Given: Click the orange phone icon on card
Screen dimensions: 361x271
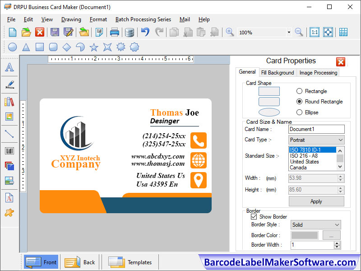Looking at the screenshot, I should 199,140.
